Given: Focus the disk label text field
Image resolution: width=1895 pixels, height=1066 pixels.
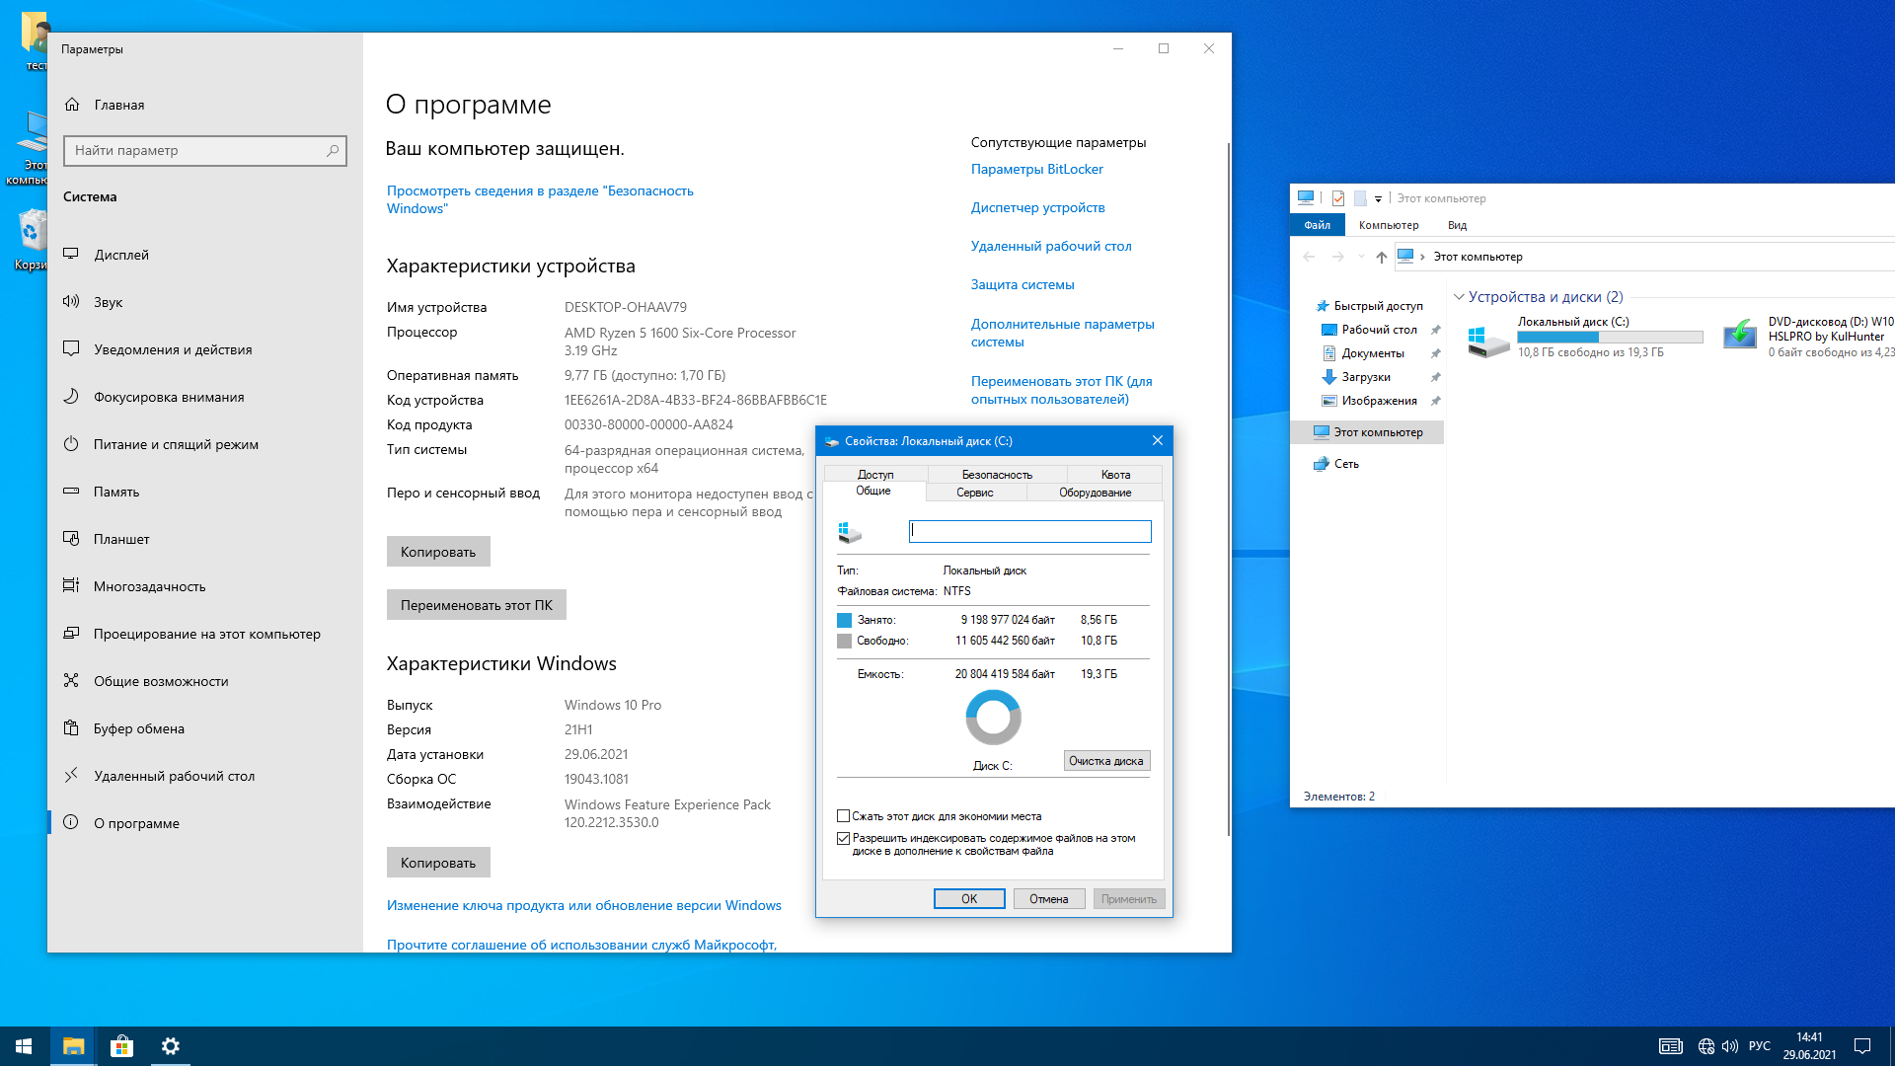Looking at the screenshot, I should [1029, 531].
